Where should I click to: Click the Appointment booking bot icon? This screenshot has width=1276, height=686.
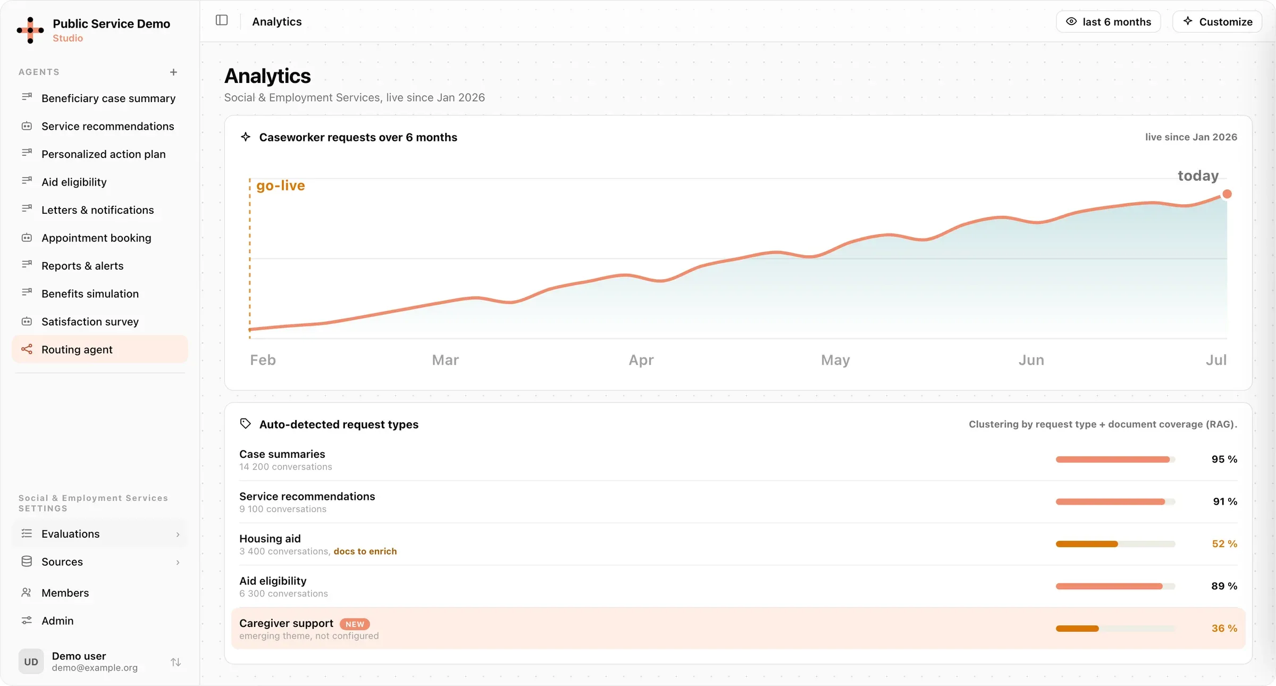(27, 238)
